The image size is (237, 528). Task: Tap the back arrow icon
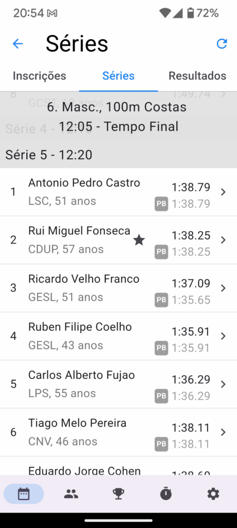(x=17, y=43)
